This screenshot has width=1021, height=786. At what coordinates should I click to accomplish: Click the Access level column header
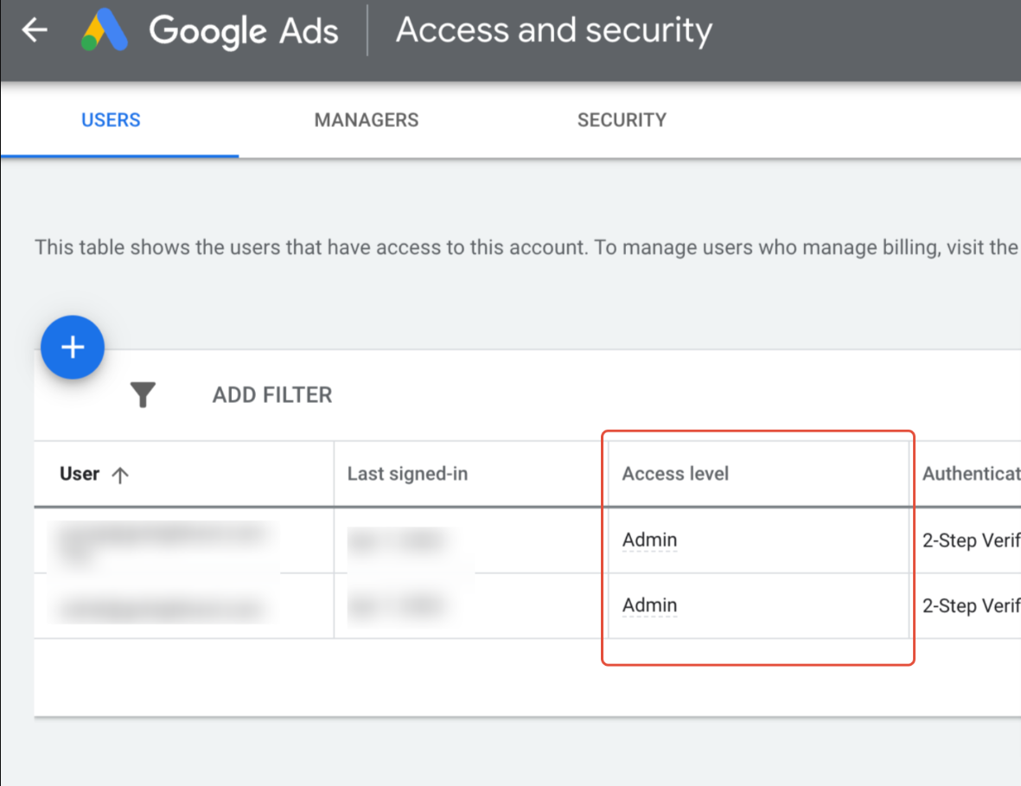click(675, 474)
